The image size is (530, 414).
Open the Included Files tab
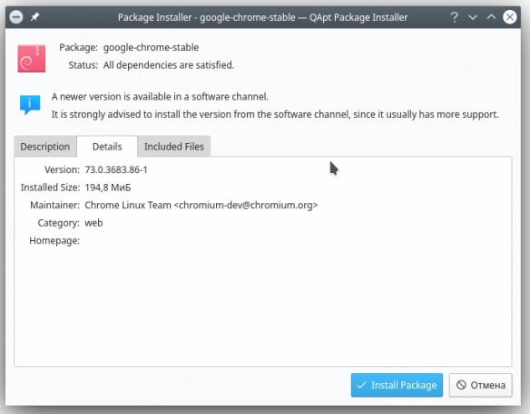(174, 147)
